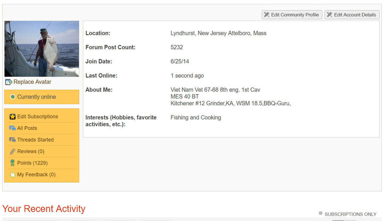Toggle the Subscriptions Only checkbox
The image size is (384, 221).
(x=321, y=213)
